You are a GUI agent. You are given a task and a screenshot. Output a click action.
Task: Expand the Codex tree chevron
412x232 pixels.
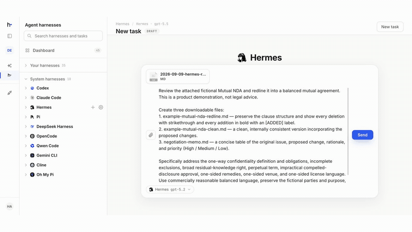pyautogui.click(x=26, y=88)
